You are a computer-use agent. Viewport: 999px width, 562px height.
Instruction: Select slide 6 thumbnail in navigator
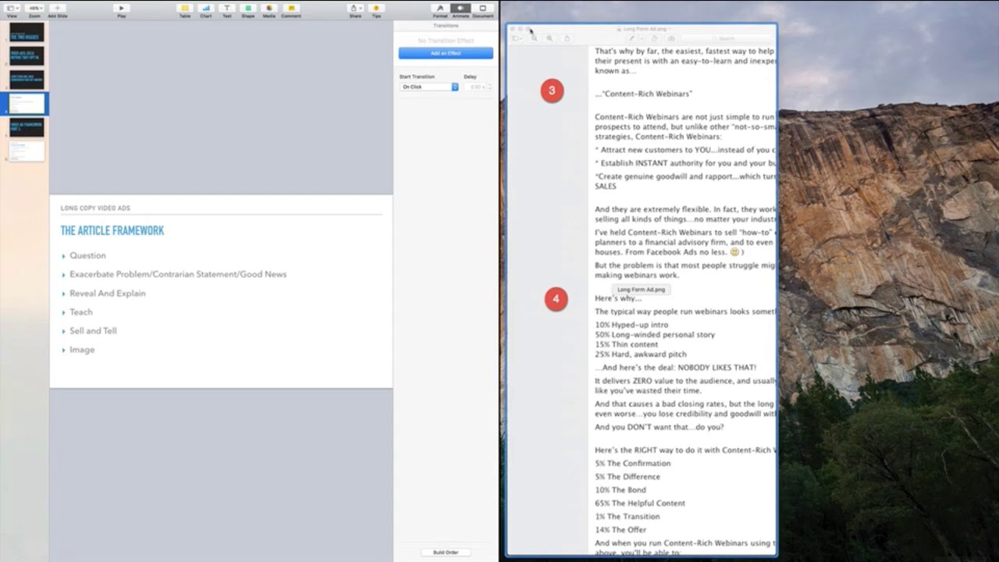(x=27, y=151)
